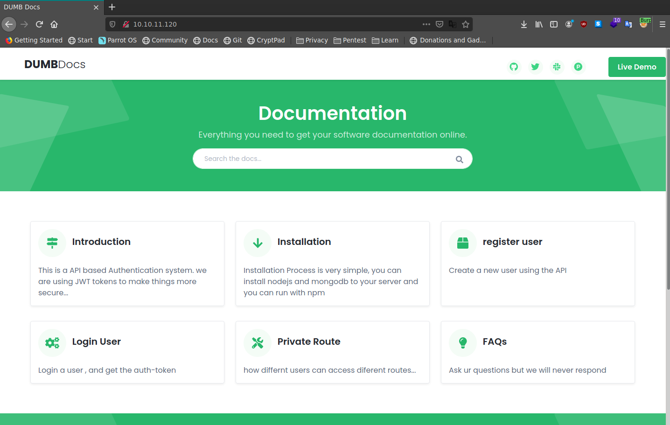The width and height of the screenshot is (670, 425).
Task: Open the Donations and Gad... bookmark
Action: tap(448, 40)
